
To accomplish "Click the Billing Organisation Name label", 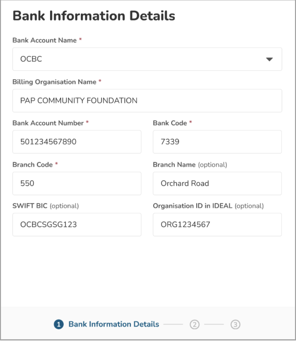I will click(x=54, y=82).
